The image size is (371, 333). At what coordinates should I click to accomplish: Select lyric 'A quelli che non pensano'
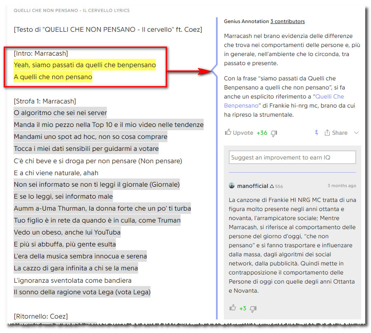(x=53, y=77)
